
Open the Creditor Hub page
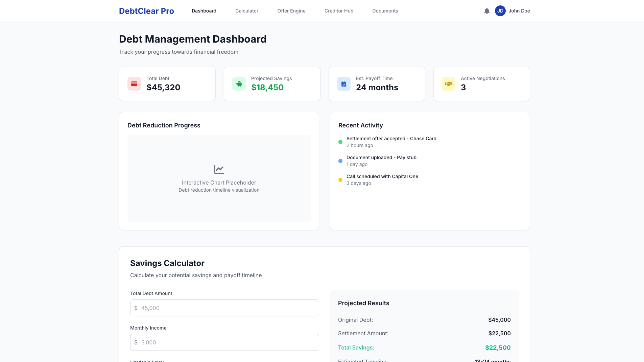[338, 10]
